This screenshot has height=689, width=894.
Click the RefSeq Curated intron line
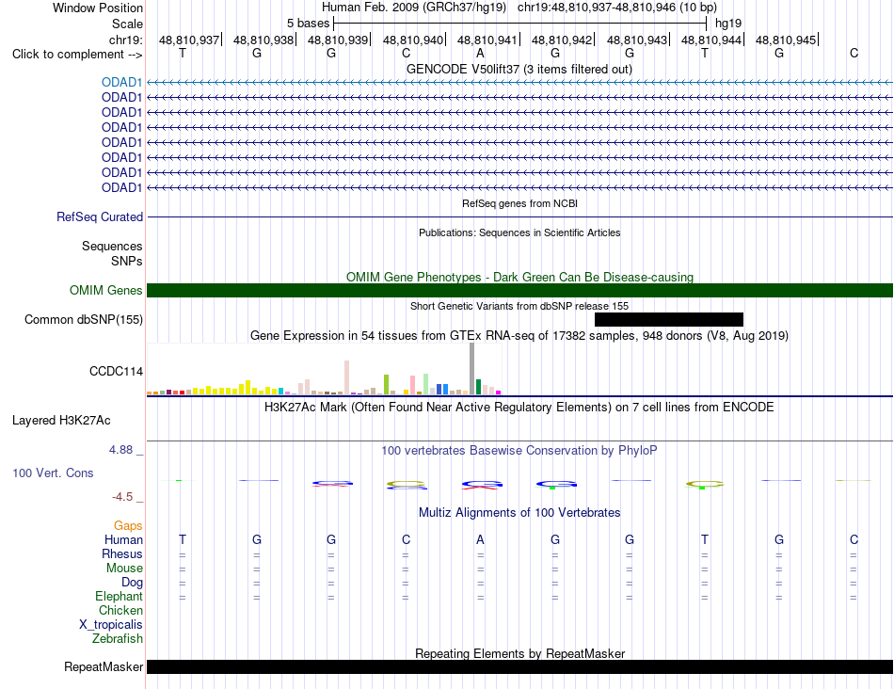[519, 216]
